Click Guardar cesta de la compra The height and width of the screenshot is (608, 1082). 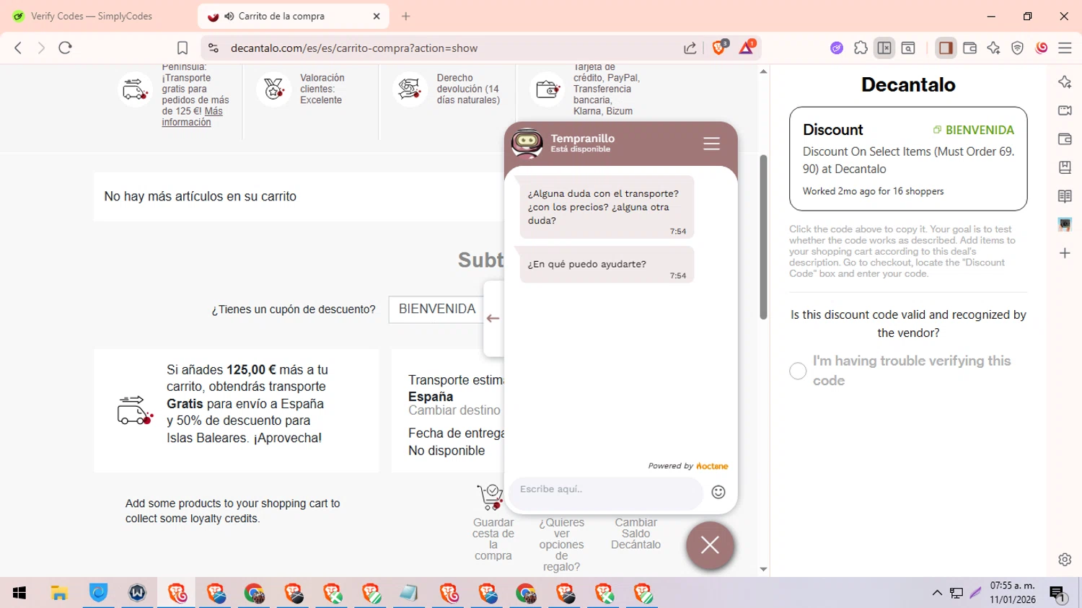click(x=493, y=539)
